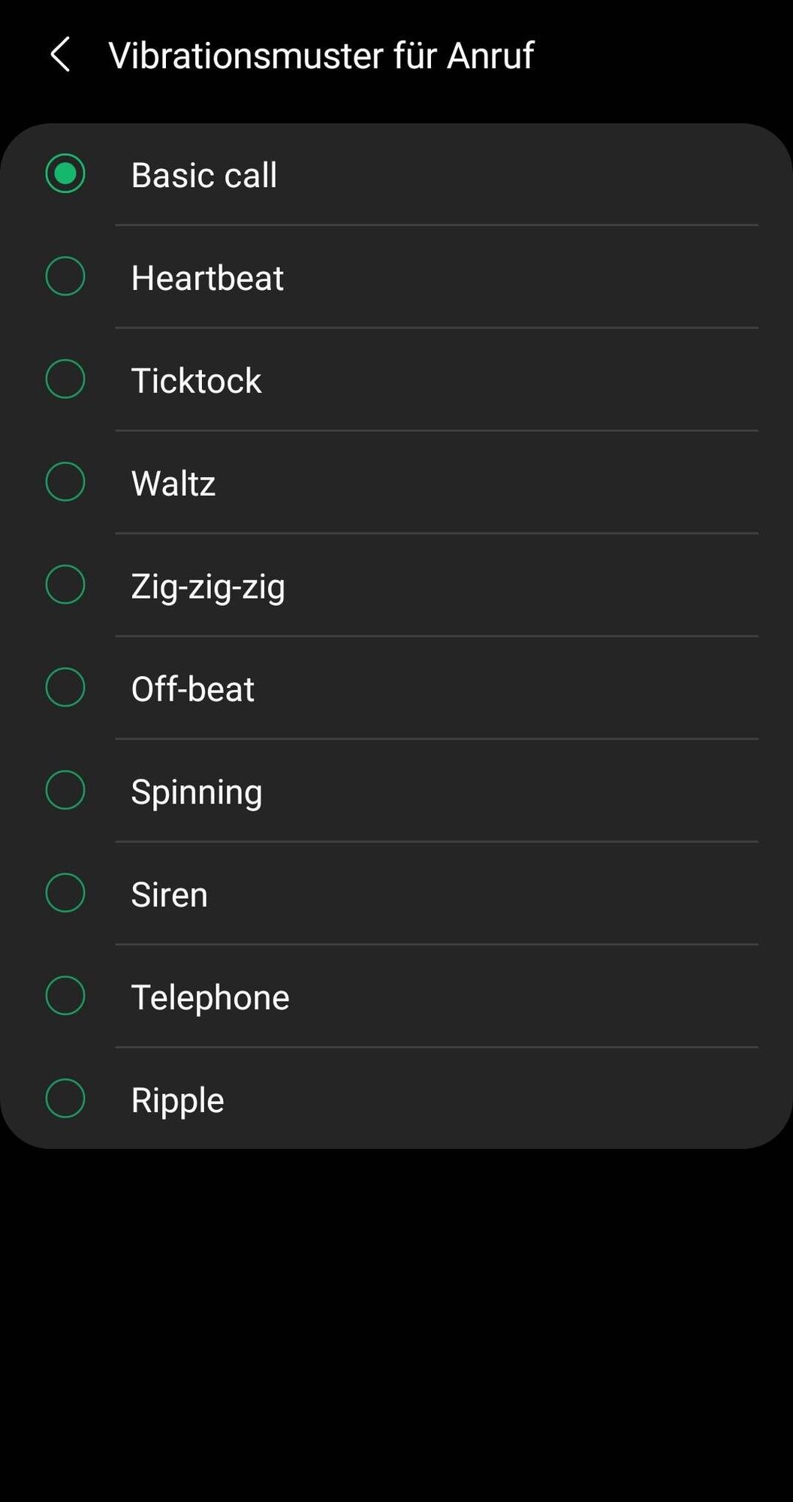
Task: Choose the Heartbeat vibration pattern label
Action: 207,278
